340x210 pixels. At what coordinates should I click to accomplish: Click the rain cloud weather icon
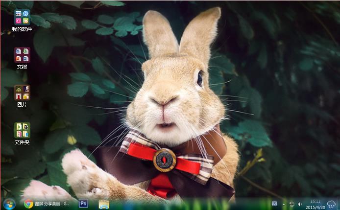[x=332, y=204]
